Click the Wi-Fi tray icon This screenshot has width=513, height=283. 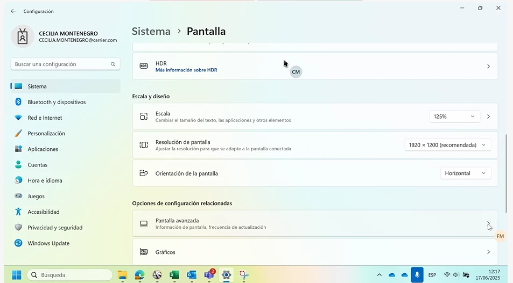(x=447, y=275)
